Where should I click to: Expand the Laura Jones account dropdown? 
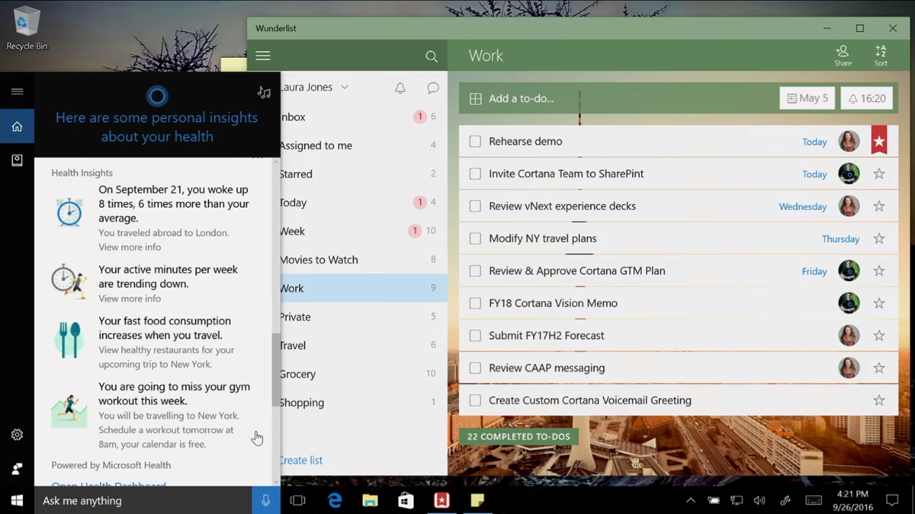(345, 88)
